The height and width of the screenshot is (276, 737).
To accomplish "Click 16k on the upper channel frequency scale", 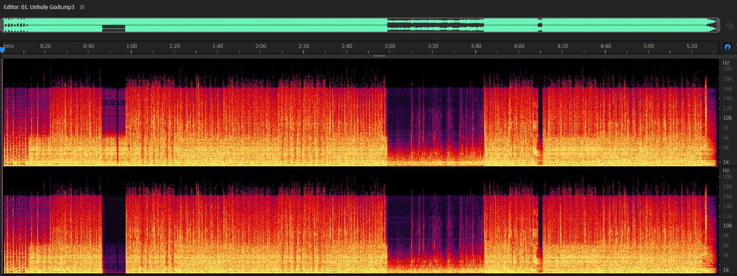I will pos(727,89).
